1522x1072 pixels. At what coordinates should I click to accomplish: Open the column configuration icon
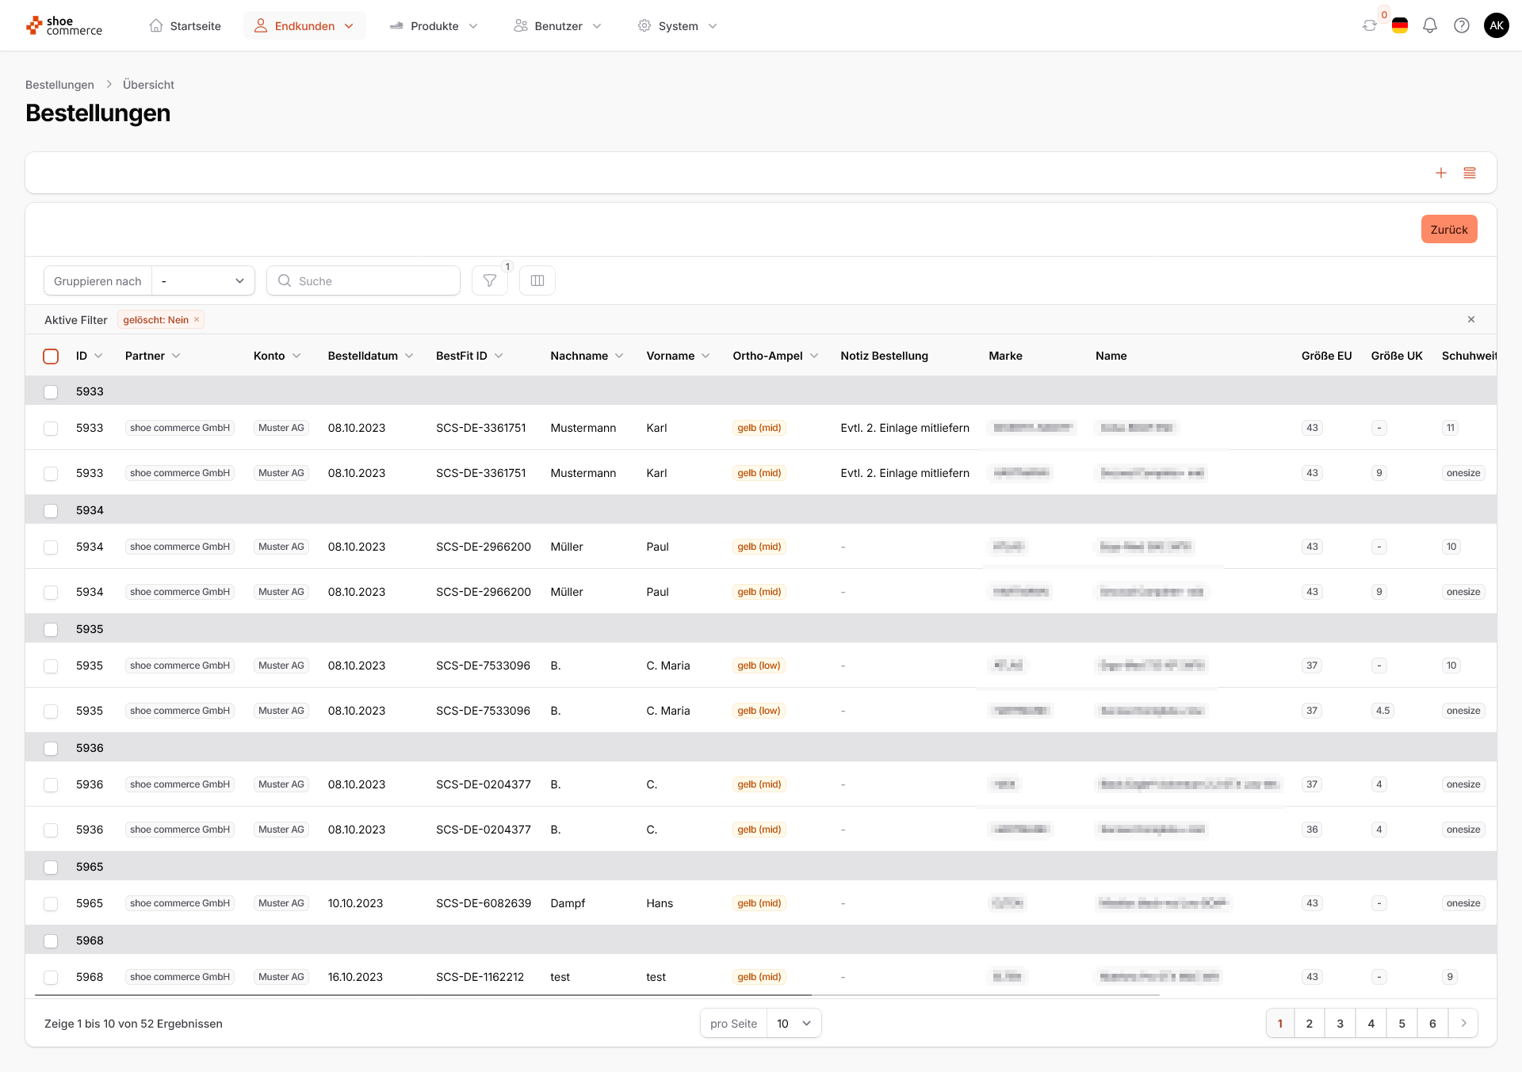(537, 280)
